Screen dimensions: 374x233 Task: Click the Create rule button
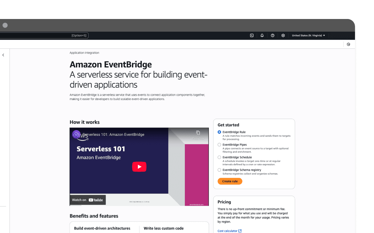230,181
